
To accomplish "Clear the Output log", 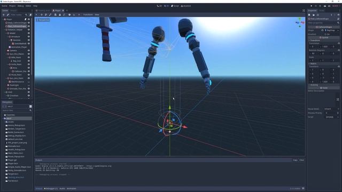I will (x=301, y=160).
